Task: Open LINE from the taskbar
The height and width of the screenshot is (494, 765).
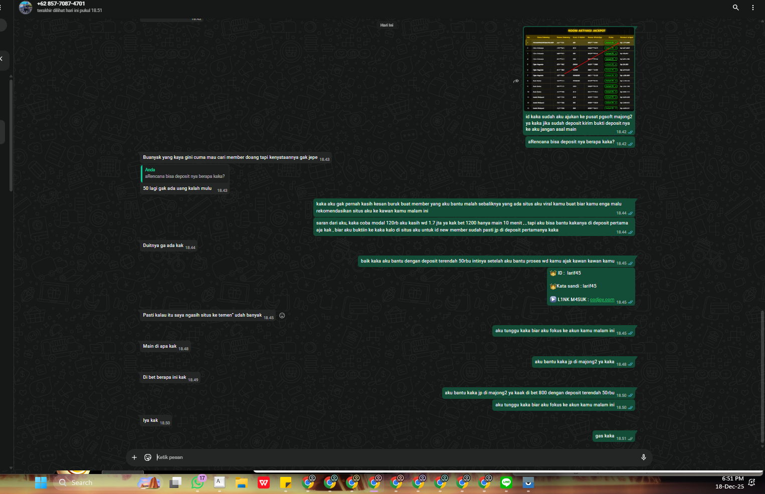Action: pos(506,482)
